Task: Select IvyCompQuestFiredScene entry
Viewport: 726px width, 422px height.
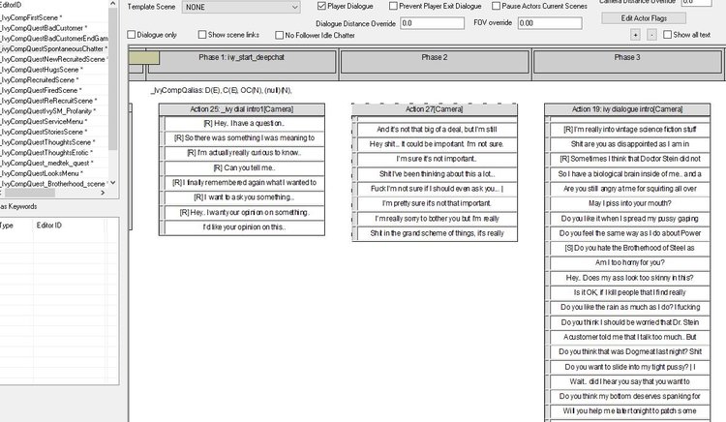Action: click(x=42, y=90)
